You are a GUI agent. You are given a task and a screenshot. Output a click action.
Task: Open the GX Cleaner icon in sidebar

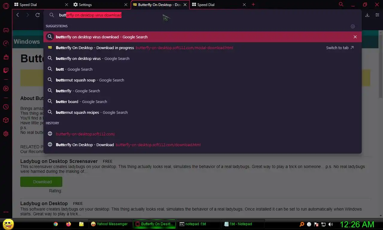pos(6,57)
